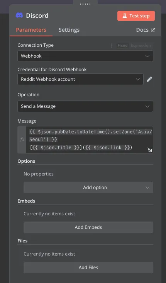Click the drag handle dots at top
Viewport: 166px width, 283px height.
pos(85,4)
